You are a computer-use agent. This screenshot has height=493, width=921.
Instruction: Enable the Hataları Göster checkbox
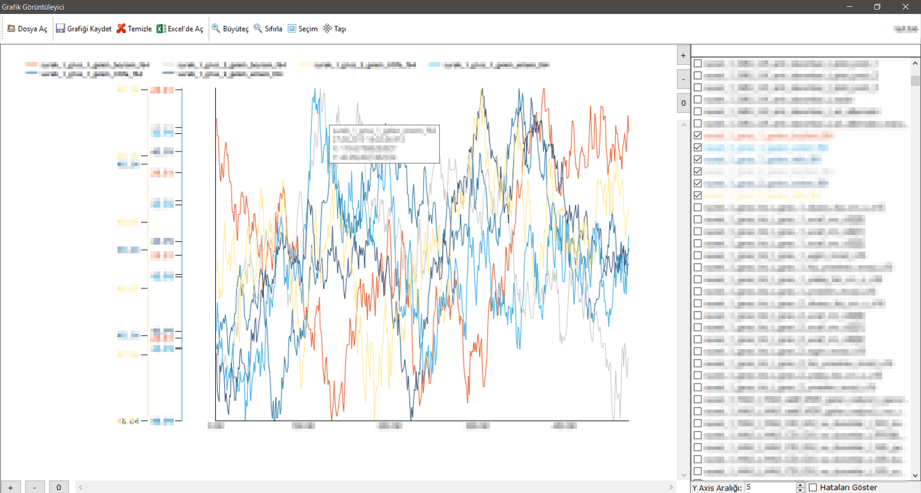click(813, 487)
